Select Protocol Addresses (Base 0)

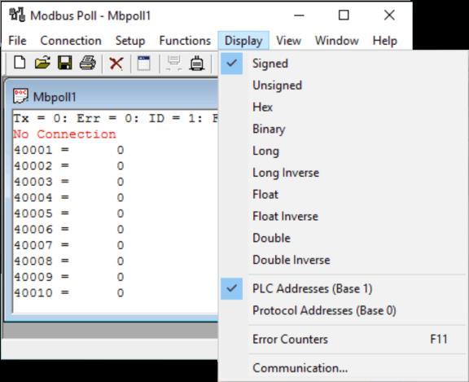(x=344, y=310)
